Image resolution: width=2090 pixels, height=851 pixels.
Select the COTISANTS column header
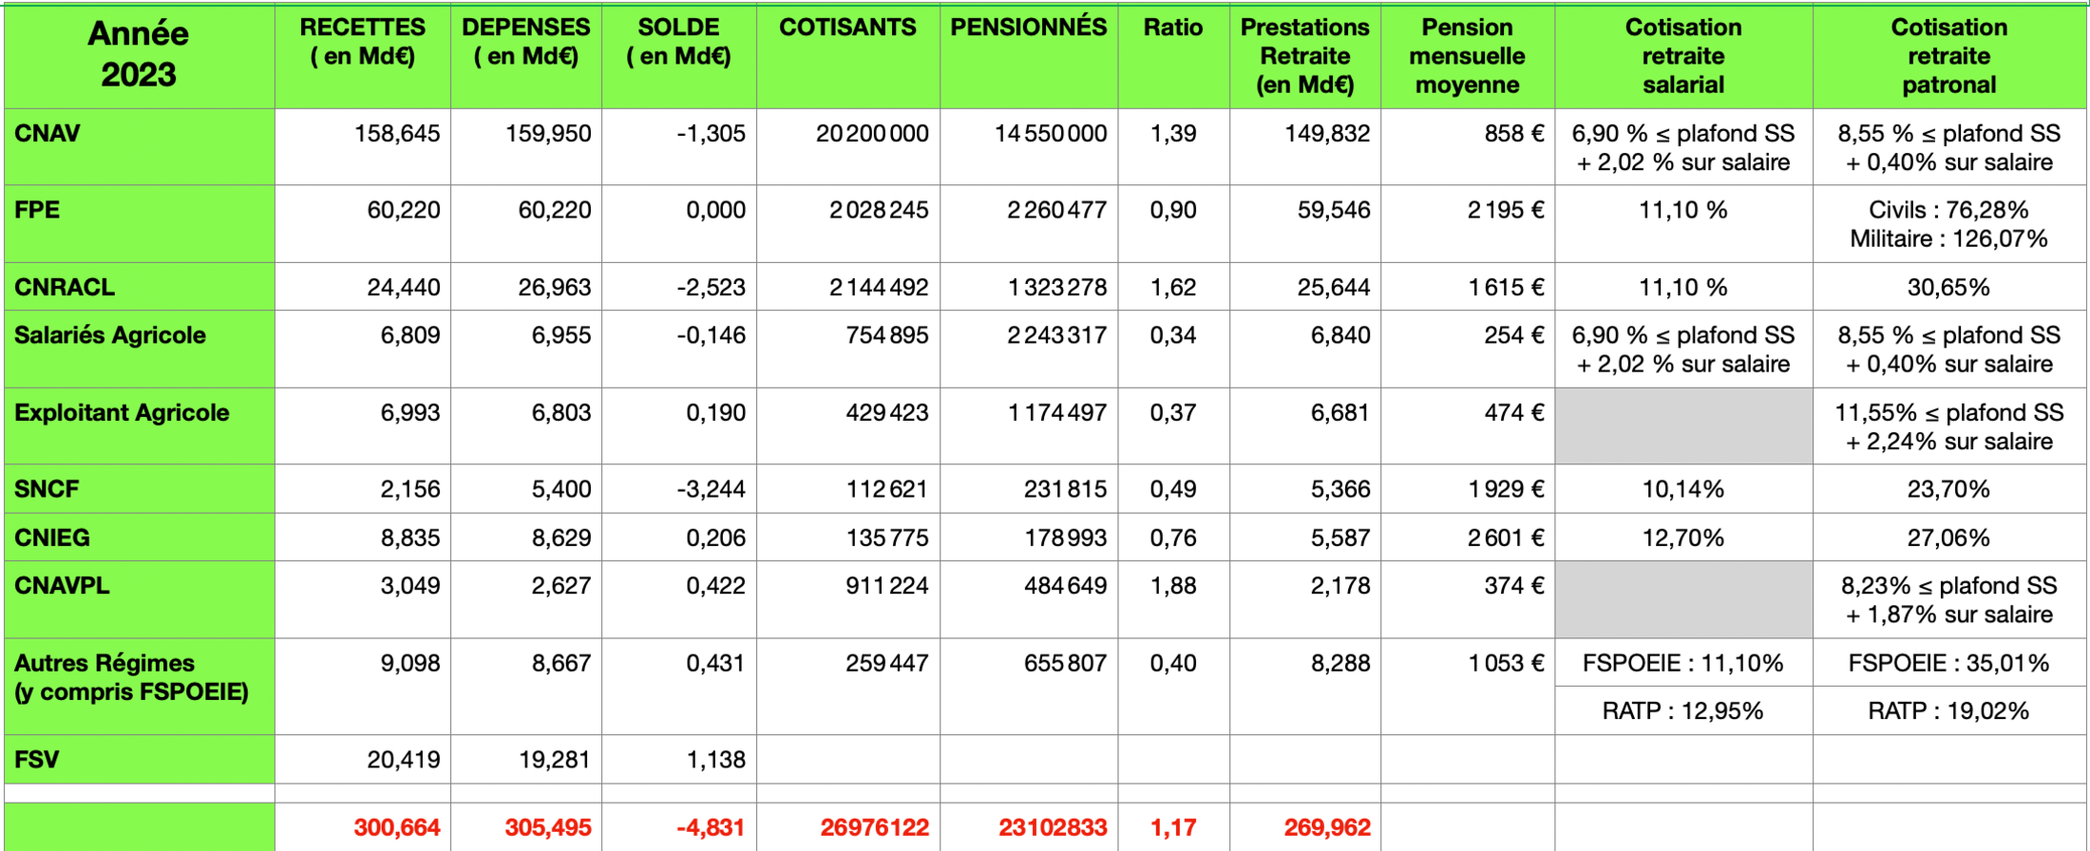coord(847,28)
